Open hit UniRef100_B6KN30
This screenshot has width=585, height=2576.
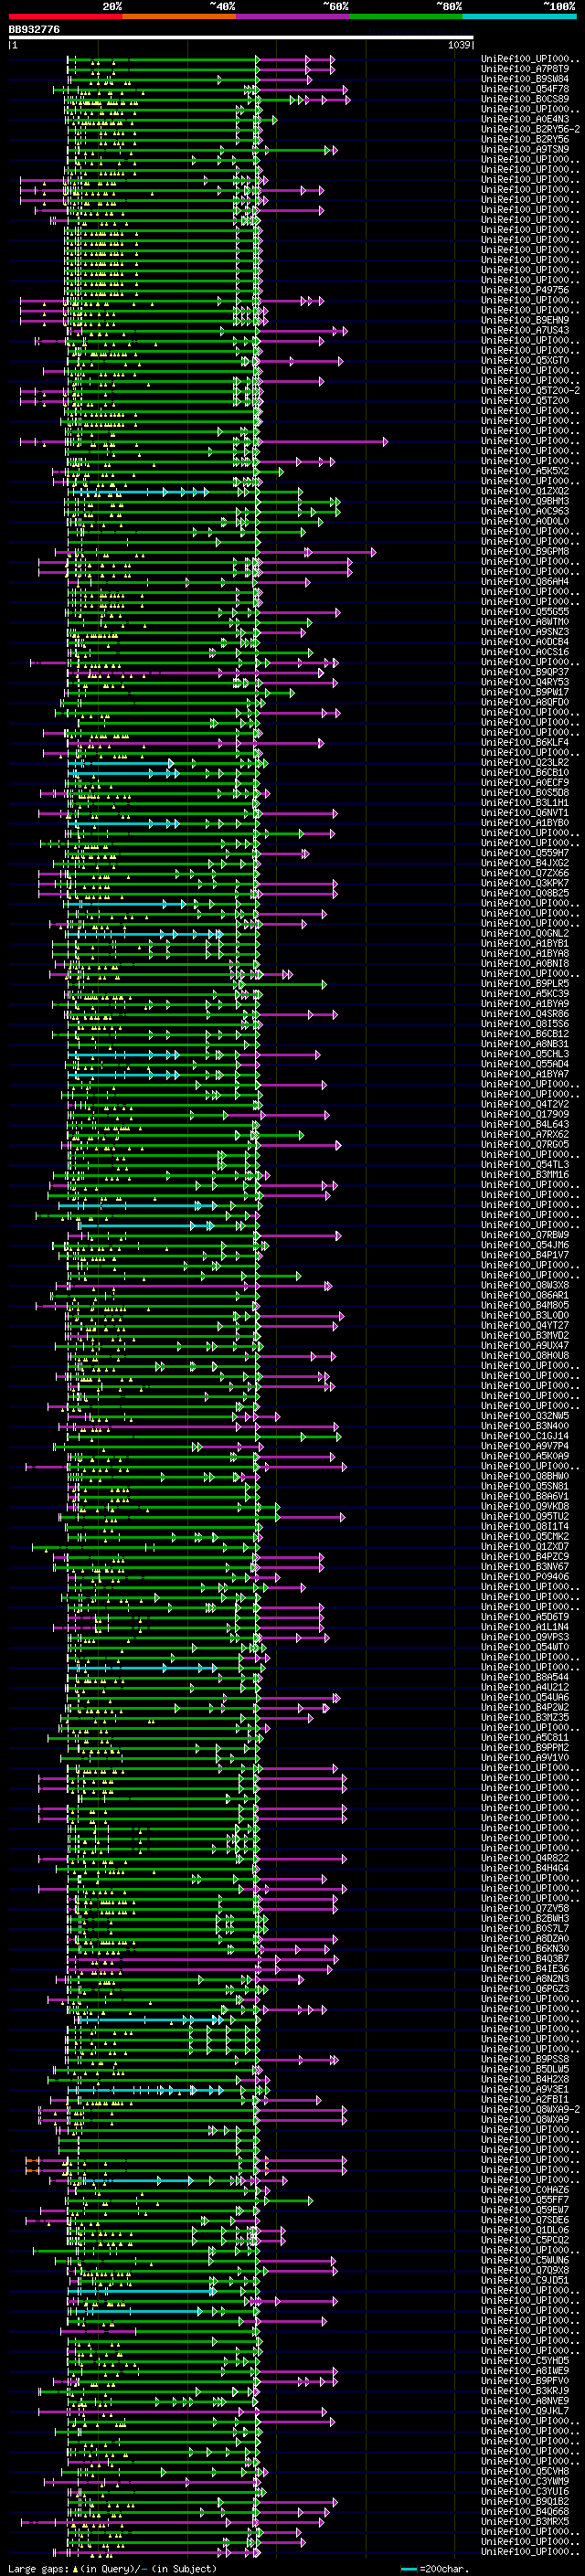coord(525,1948)
